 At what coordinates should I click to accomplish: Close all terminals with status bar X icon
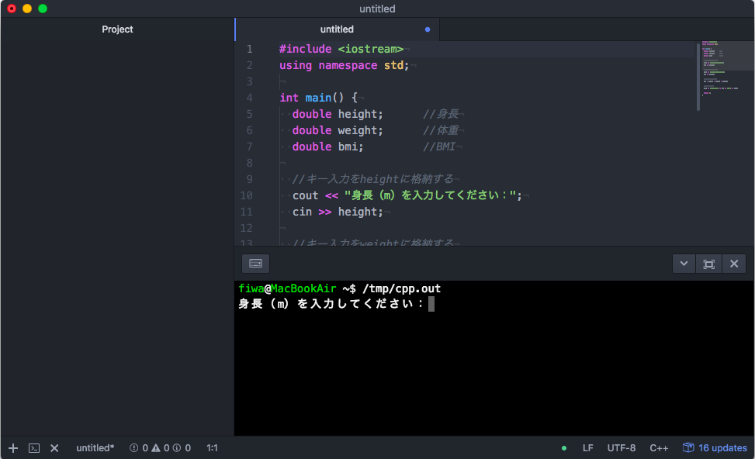tap(54, 448)
